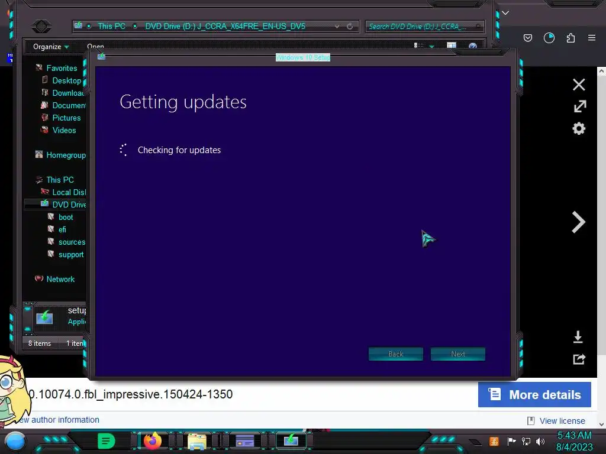Screen dimensions: 606x454
Task: Close the image viewer with X icon
Action: pyautogui.click(x=579, y=85)
